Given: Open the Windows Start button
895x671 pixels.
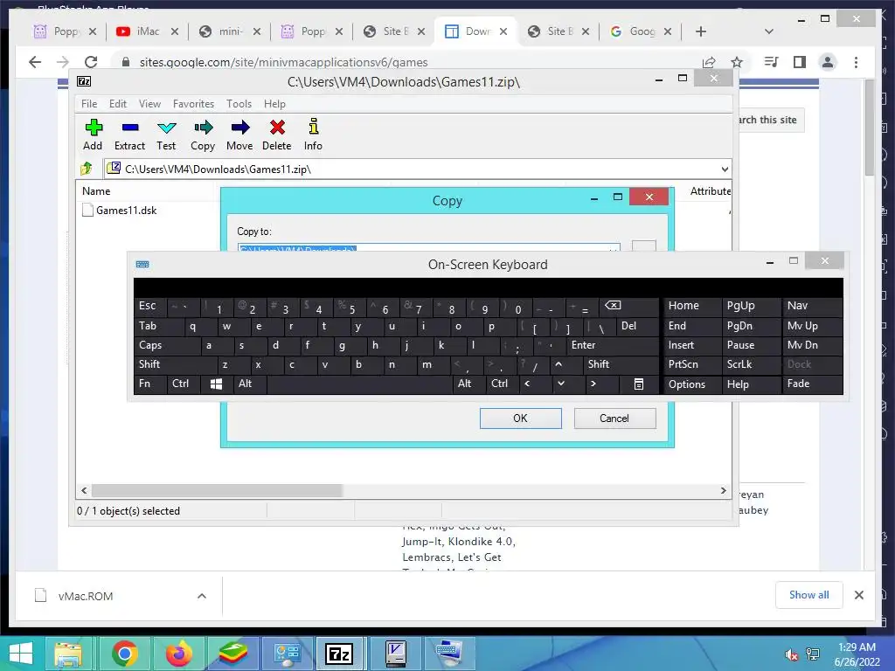Looking at the screenshot, I should (21, 654).
